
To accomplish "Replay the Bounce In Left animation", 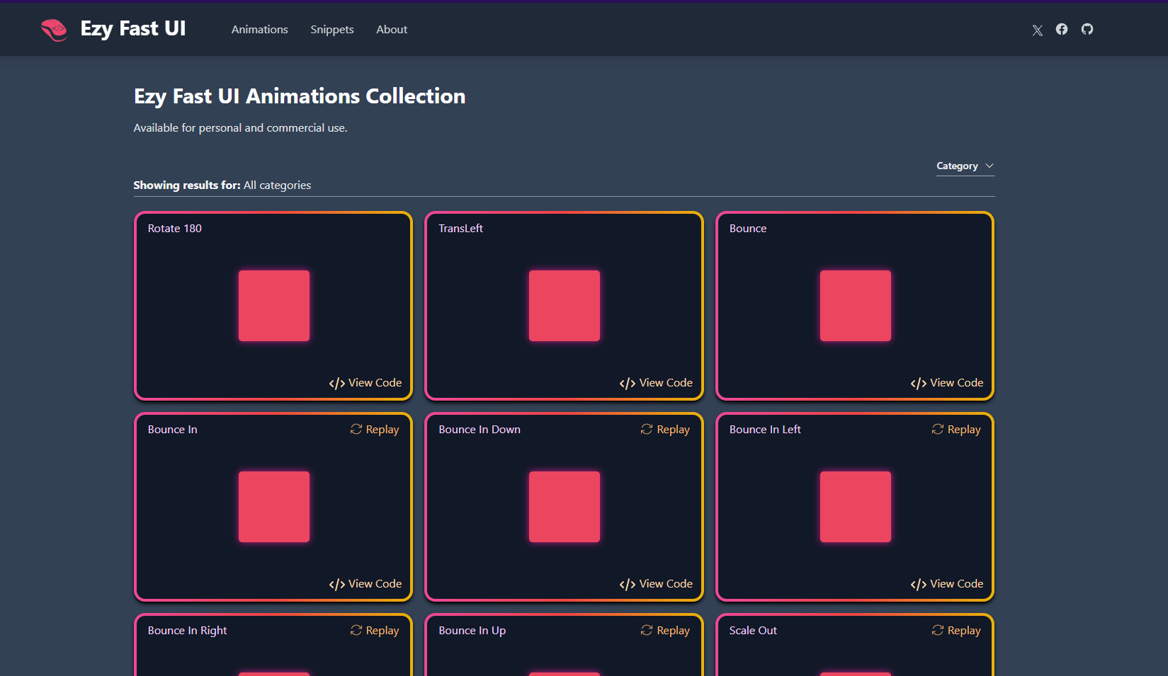I will point(956,430).
